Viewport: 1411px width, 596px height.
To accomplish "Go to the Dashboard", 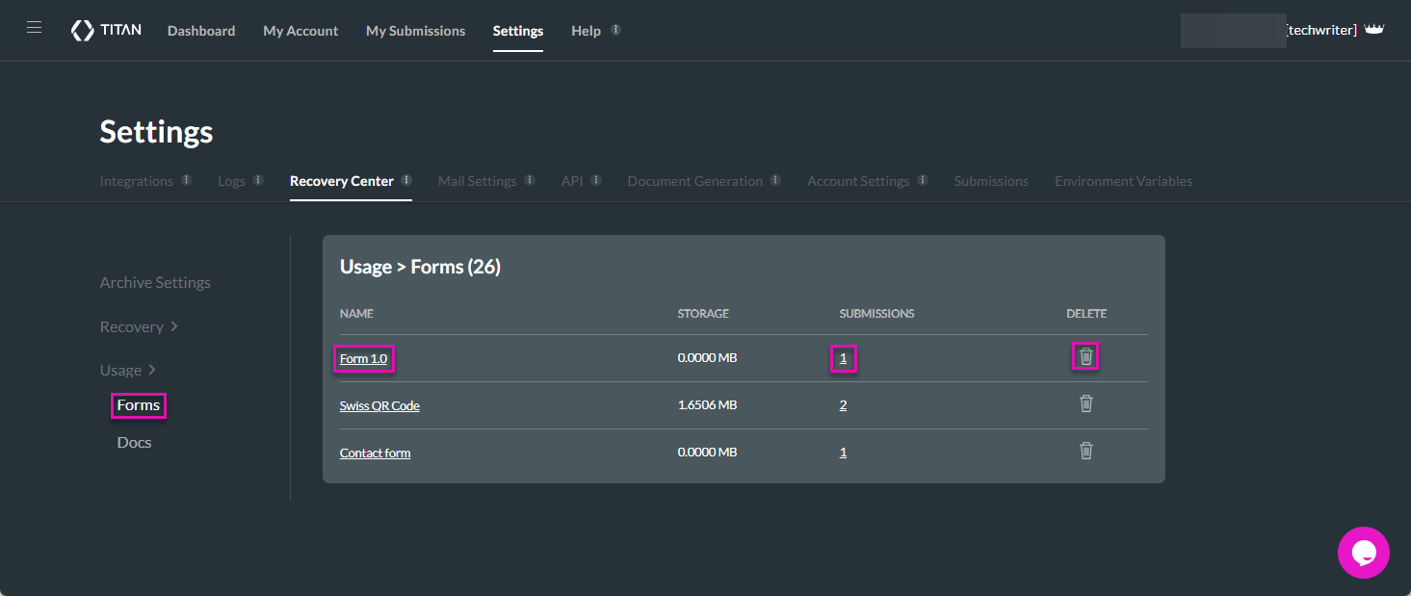I will (x=201, y=30).
